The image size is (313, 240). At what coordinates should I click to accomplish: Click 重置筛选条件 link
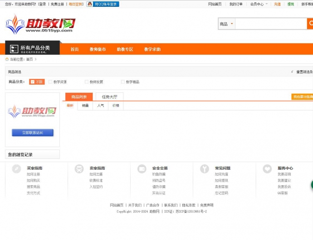305,72
